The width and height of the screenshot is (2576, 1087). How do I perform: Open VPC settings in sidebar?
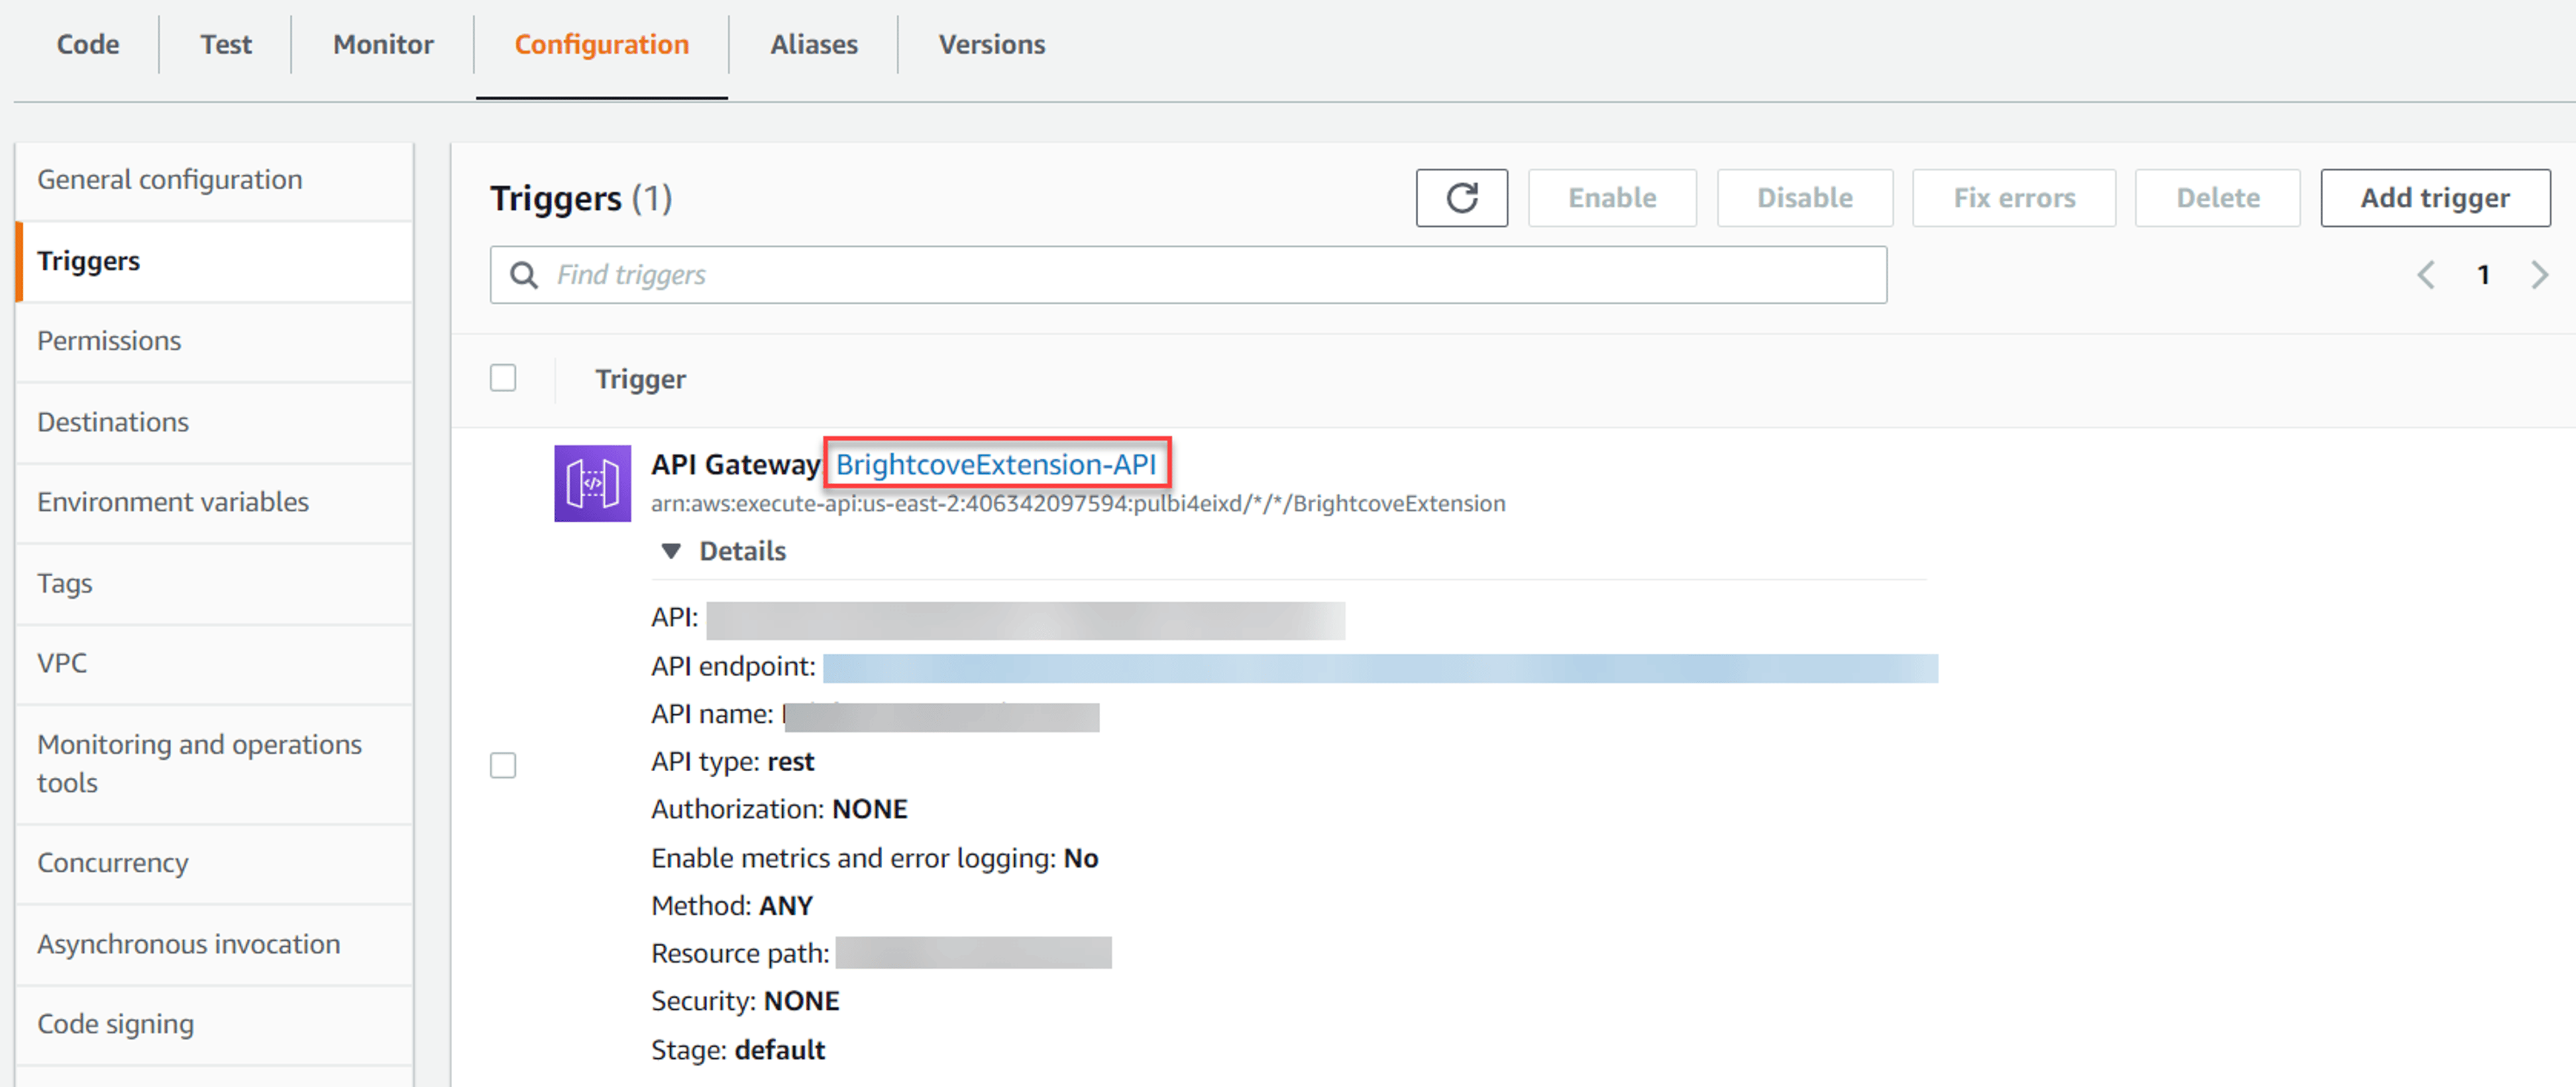[x=215, y=663]
